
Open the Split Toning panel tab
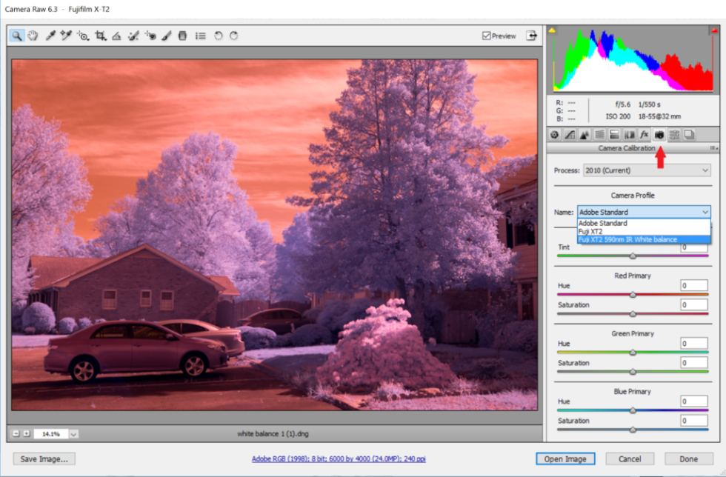tap(614, 135)
